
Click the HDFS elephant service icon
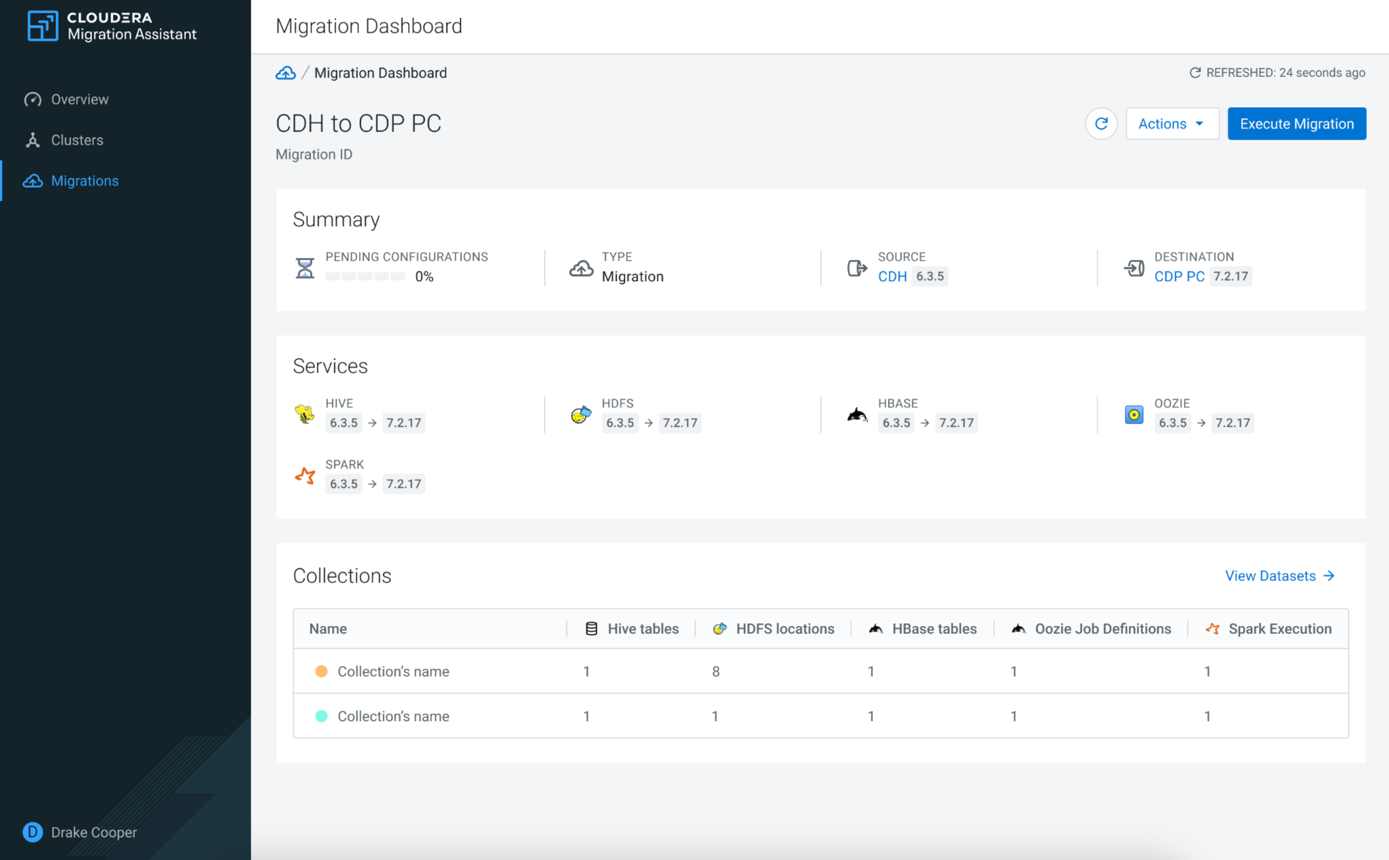pyautogui.click(x=581, y=415)
